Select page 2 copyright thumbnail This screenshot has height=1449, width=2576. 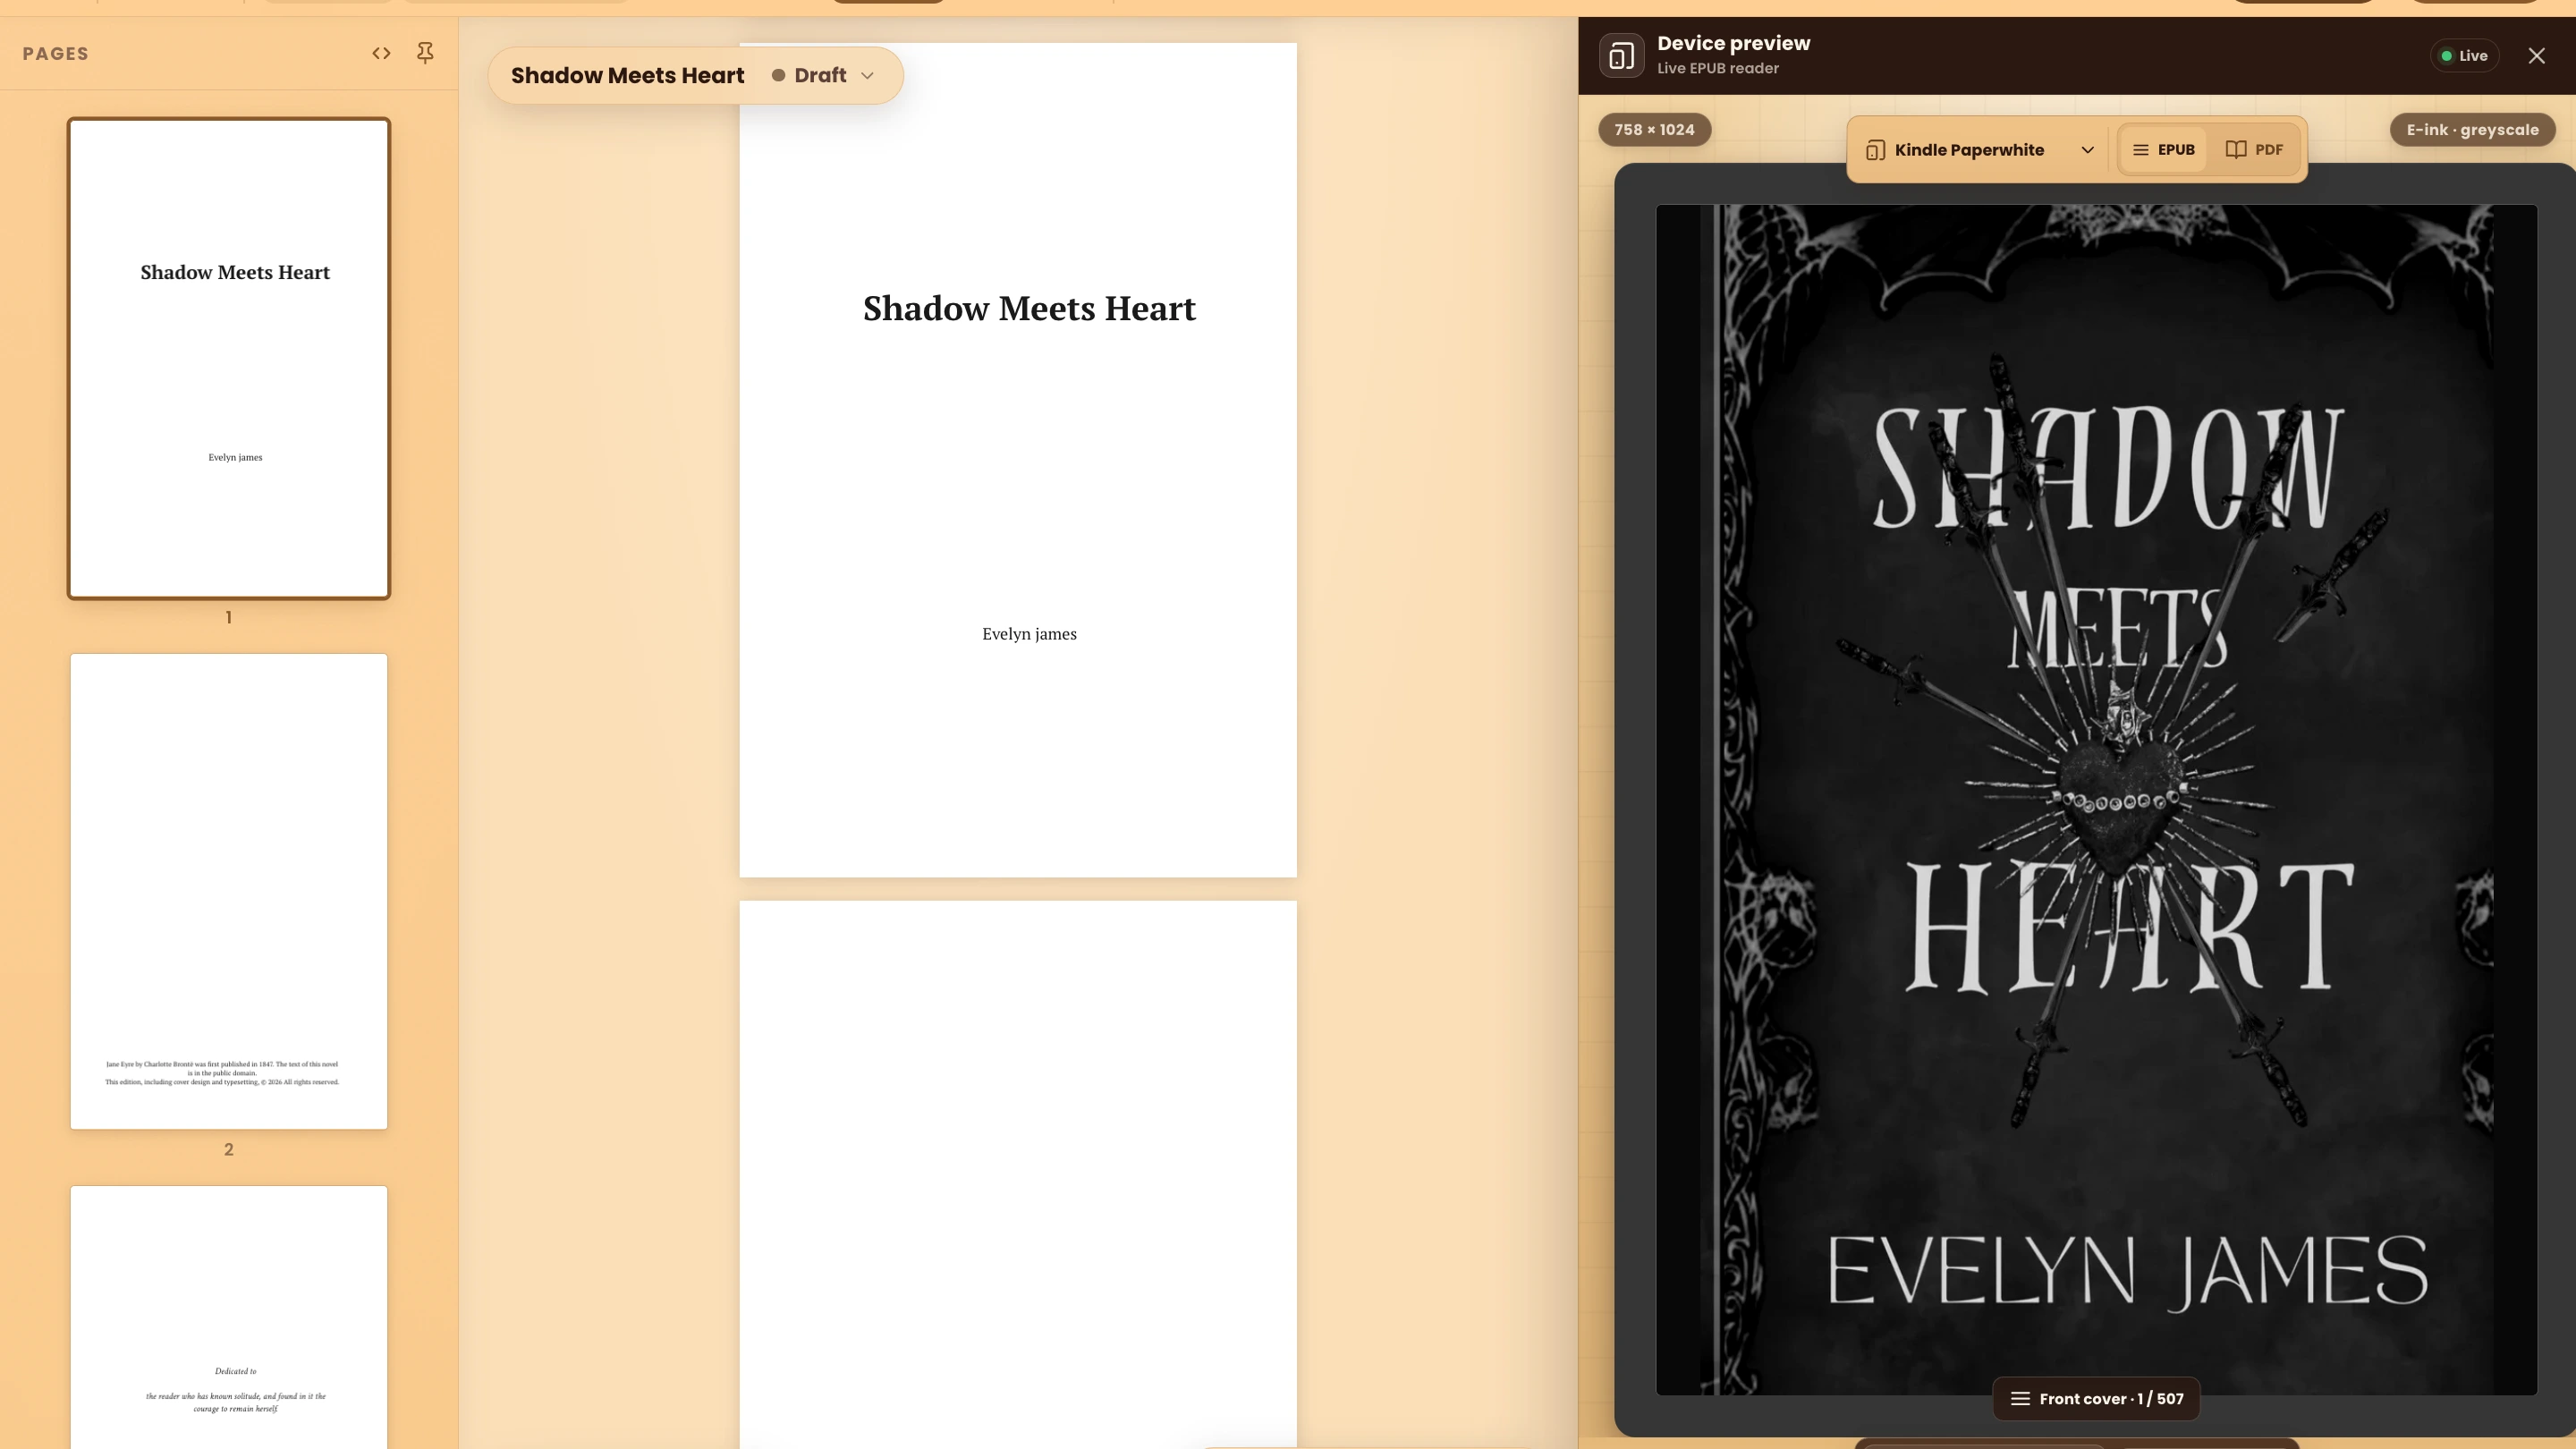click(229, 891)
